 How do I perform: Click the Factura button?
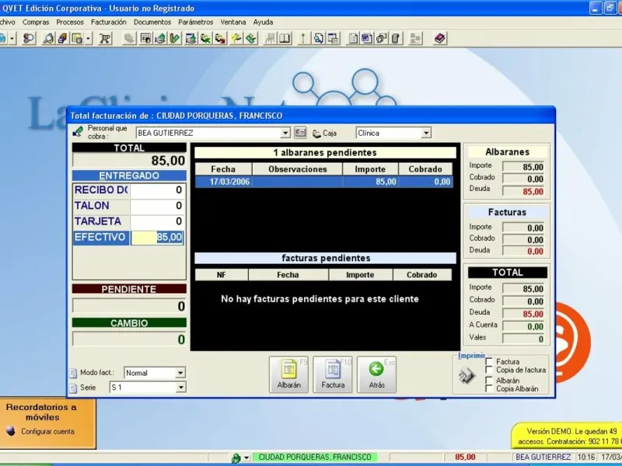333,374
